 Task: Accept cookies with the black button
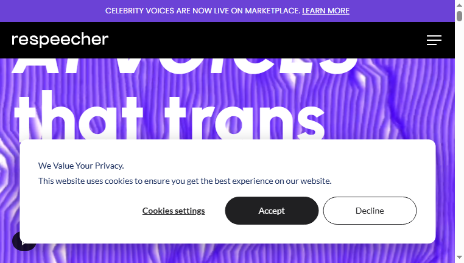[x=272, y=211]
